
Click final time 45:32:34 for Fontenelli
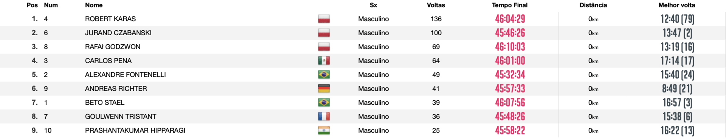pos(510,75)
